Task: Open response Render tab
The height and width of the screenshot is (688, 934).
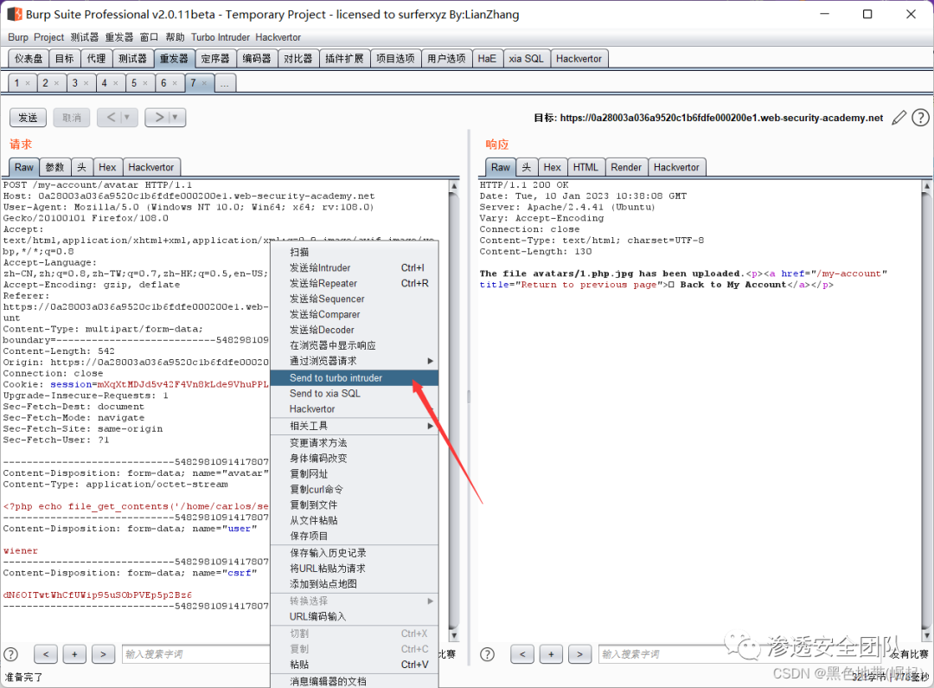Action: [x=626, y=168]
